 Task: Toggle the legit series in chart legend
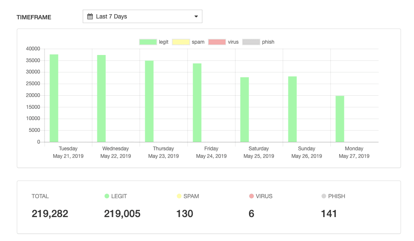point(154,42)
